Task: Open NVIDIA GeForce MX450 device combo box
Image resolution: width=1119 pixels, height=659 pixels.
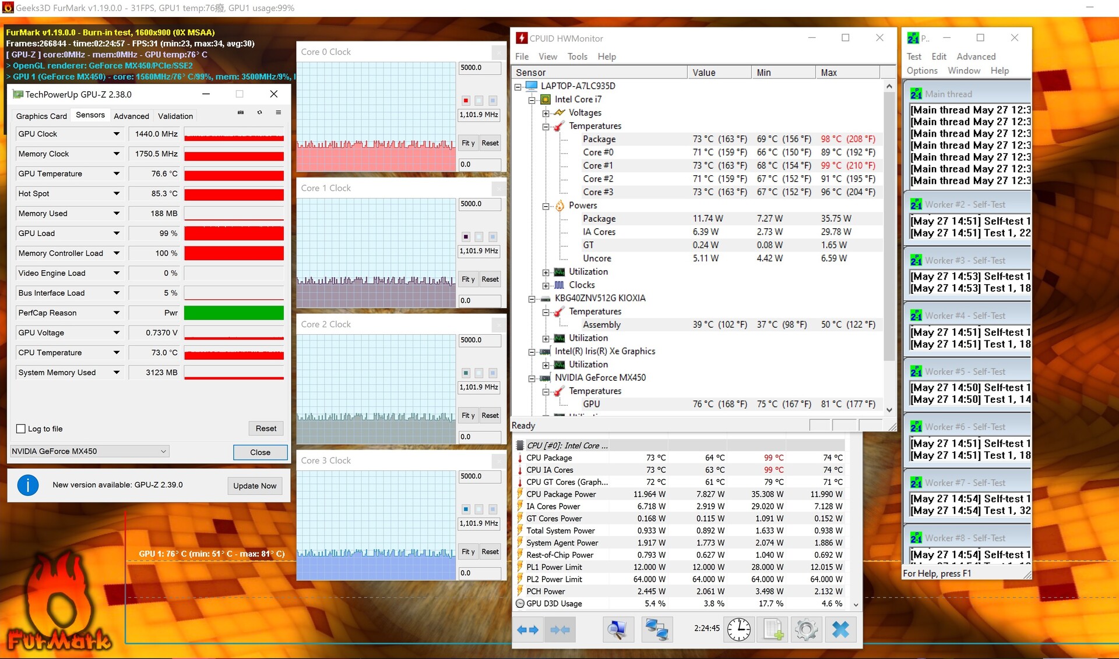Action: coord(90,451)
